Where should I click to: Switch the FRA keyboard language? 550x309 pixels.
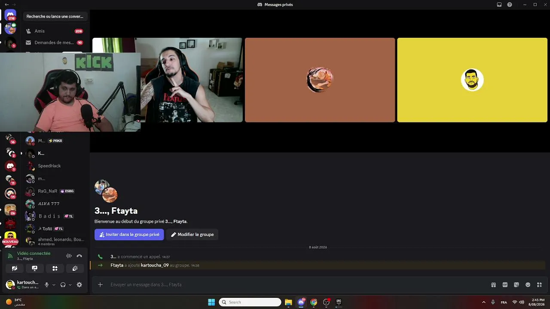504,302
